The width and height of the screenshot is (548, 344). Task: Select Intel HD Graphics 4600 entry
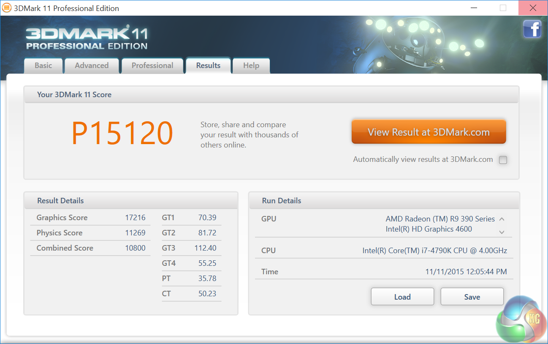coord(429,229)
